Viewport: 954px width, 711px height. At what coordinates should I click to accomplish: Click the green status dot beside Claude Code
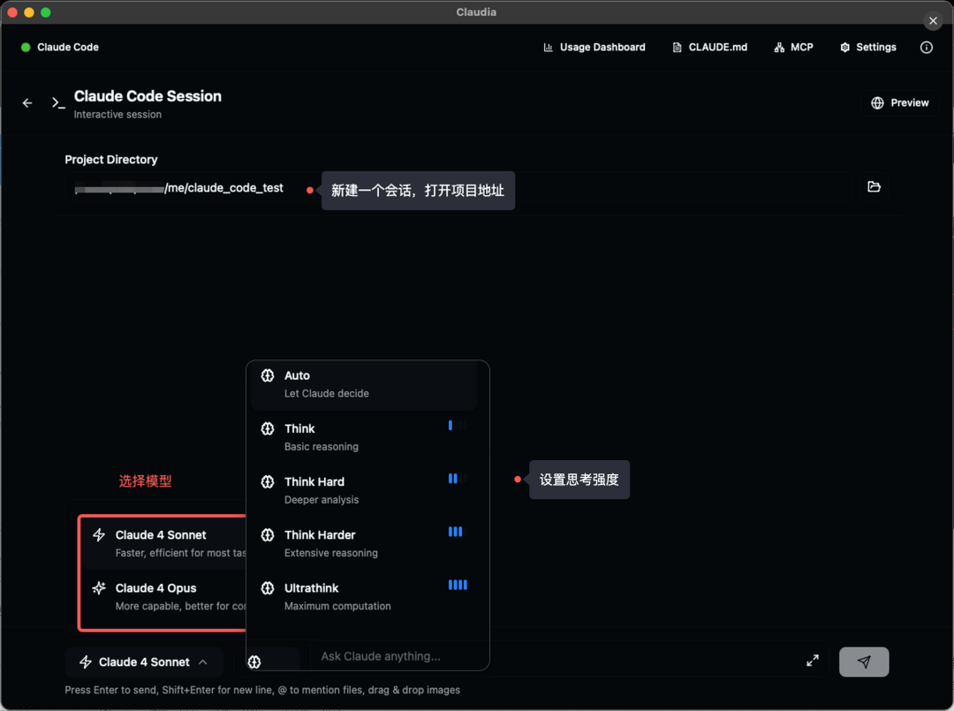(26, 48)
